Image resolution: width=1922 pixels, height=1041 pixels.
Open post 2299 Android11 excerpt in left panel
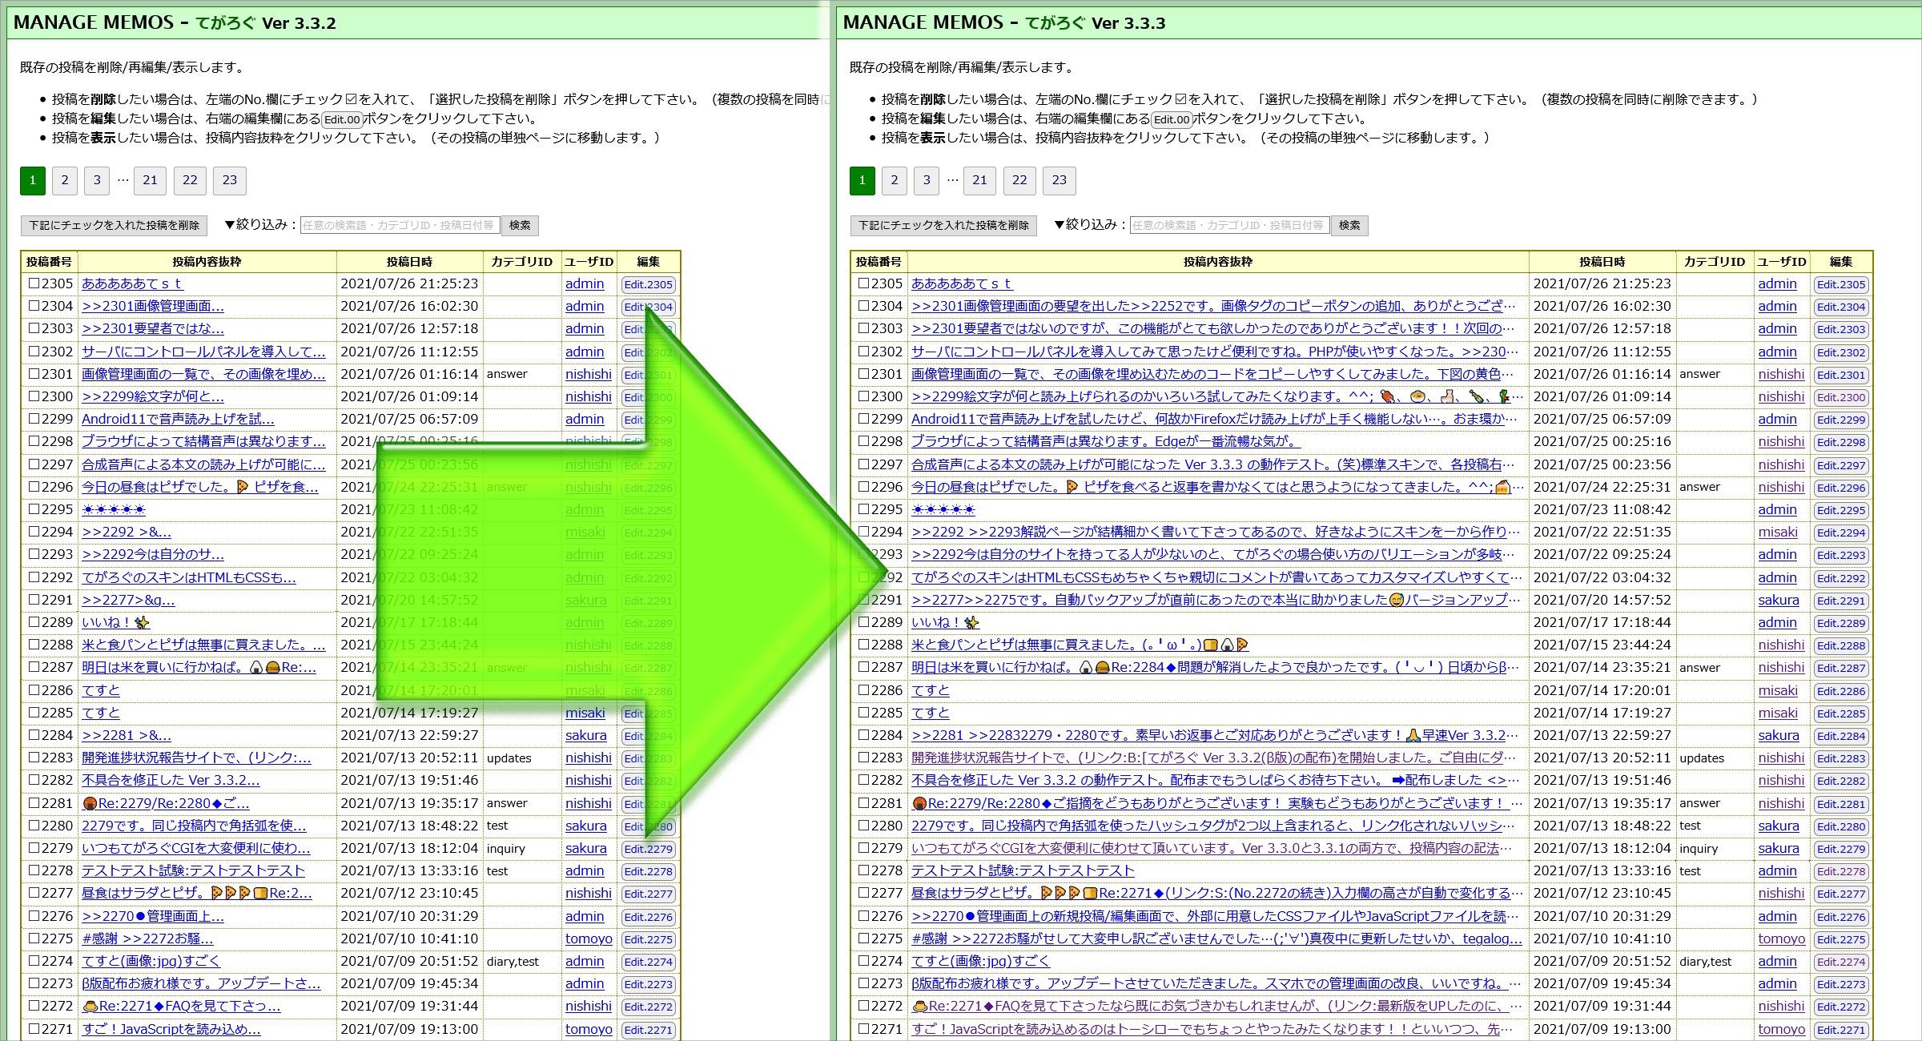178,419
